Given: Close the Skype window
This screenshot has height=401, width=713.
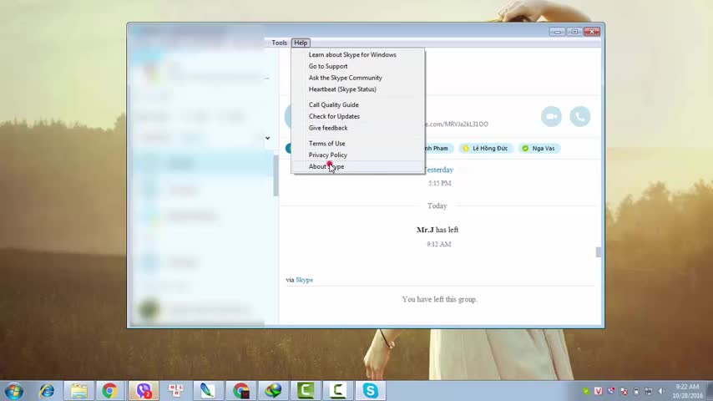Looking at the screenshot, I should [592, 32].
